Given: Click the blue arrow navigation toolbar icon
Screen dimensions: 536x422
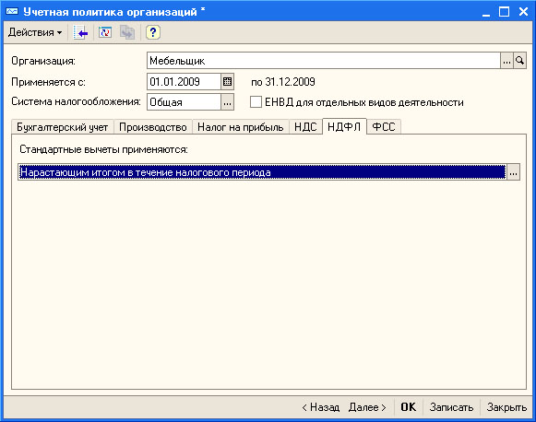Looking at the screenshot, I should (x=80, y=33).
